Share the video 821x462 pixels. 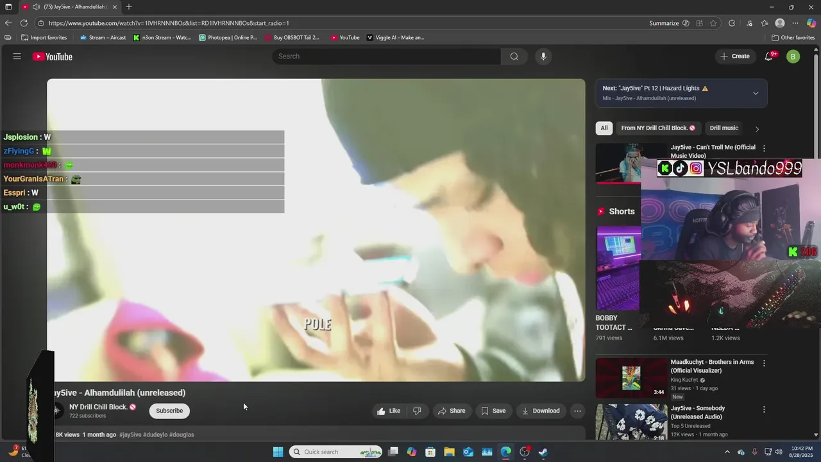452,411
